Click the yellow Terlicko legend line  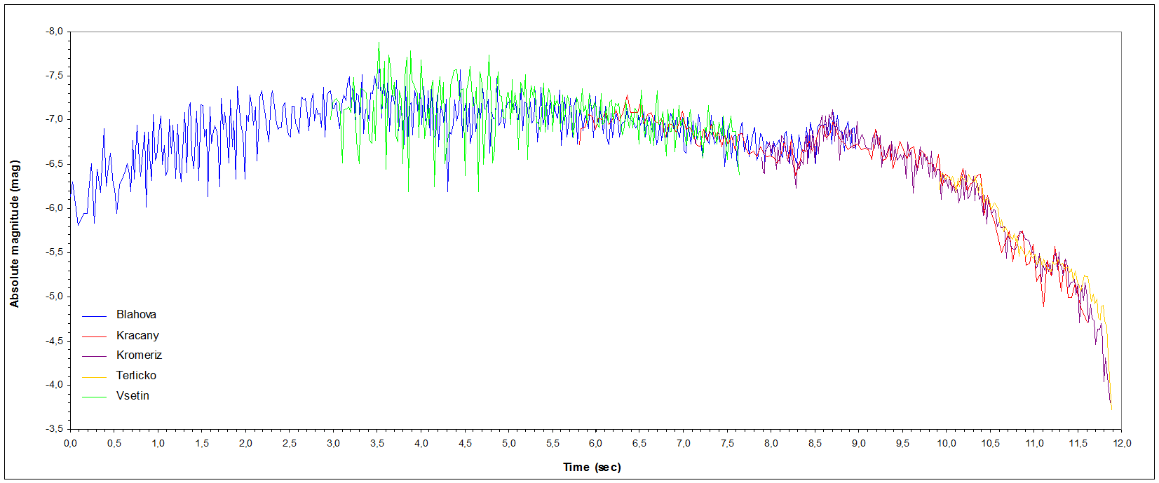tap(94, 377)
